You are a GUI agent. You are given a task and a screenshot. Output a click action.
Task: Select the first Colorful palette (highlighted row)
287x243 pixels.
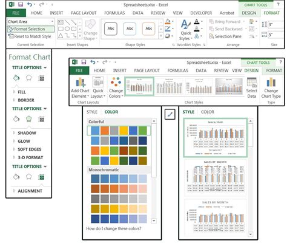tap(119, 131)
